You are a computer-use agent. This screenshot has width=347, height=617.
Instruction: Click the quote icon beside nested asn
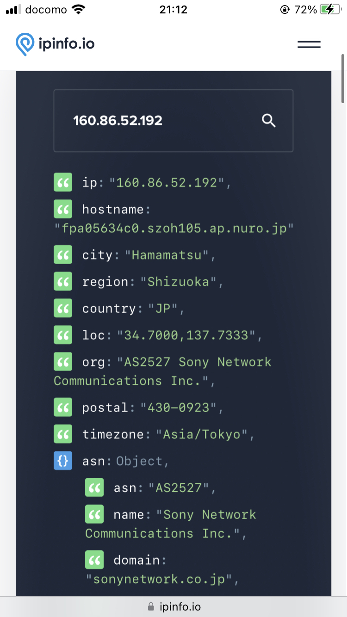tap(94, 488)
